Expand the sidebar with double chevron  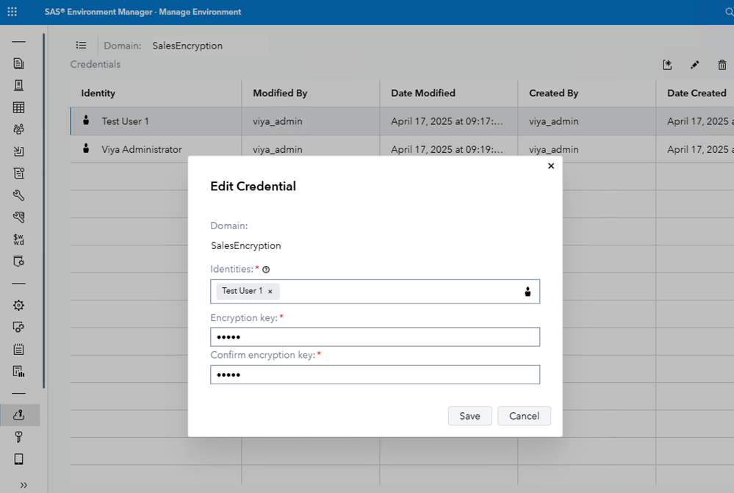tap(24, 485)
